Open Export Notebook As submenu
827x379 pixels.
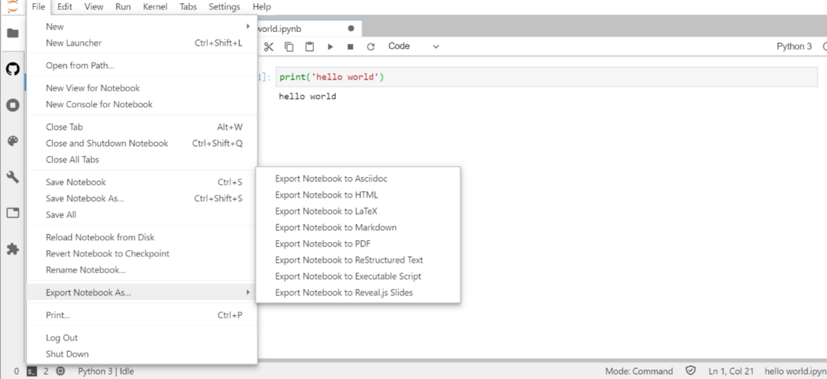[x=142, y=292]
